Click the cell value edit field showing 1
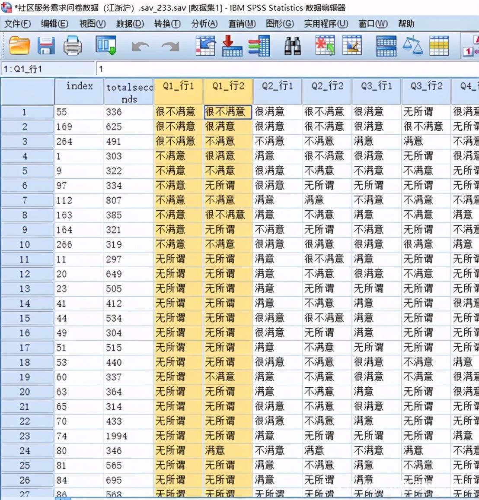The width and height of the screenshot is (479, 500). (x=285, y=69)
